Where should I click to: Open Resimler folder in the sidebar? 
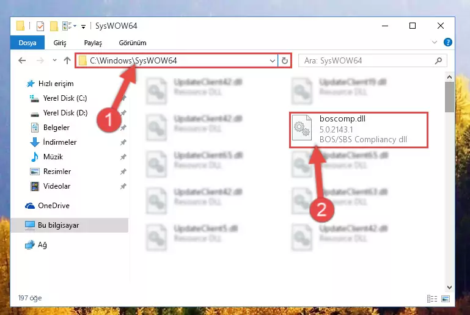[57, 172]
